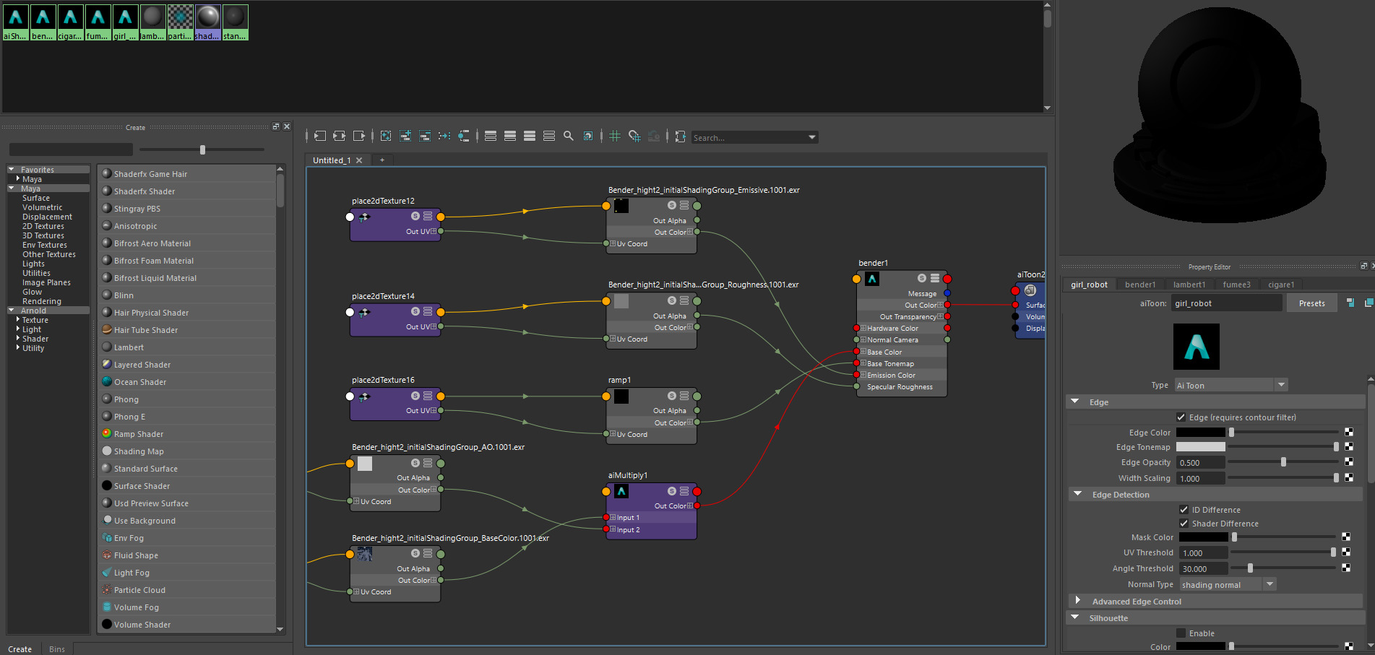Screen dimensions: 1375x655
Task: Select the Untitled_1 graph tab
Action: tap(332, 160)
